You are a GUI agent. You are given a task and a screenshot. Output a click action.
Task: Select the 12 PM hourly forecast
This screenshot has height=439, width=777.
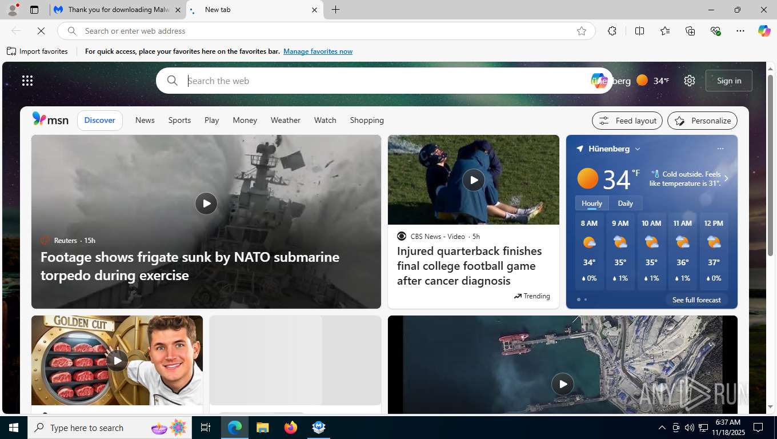714,251
